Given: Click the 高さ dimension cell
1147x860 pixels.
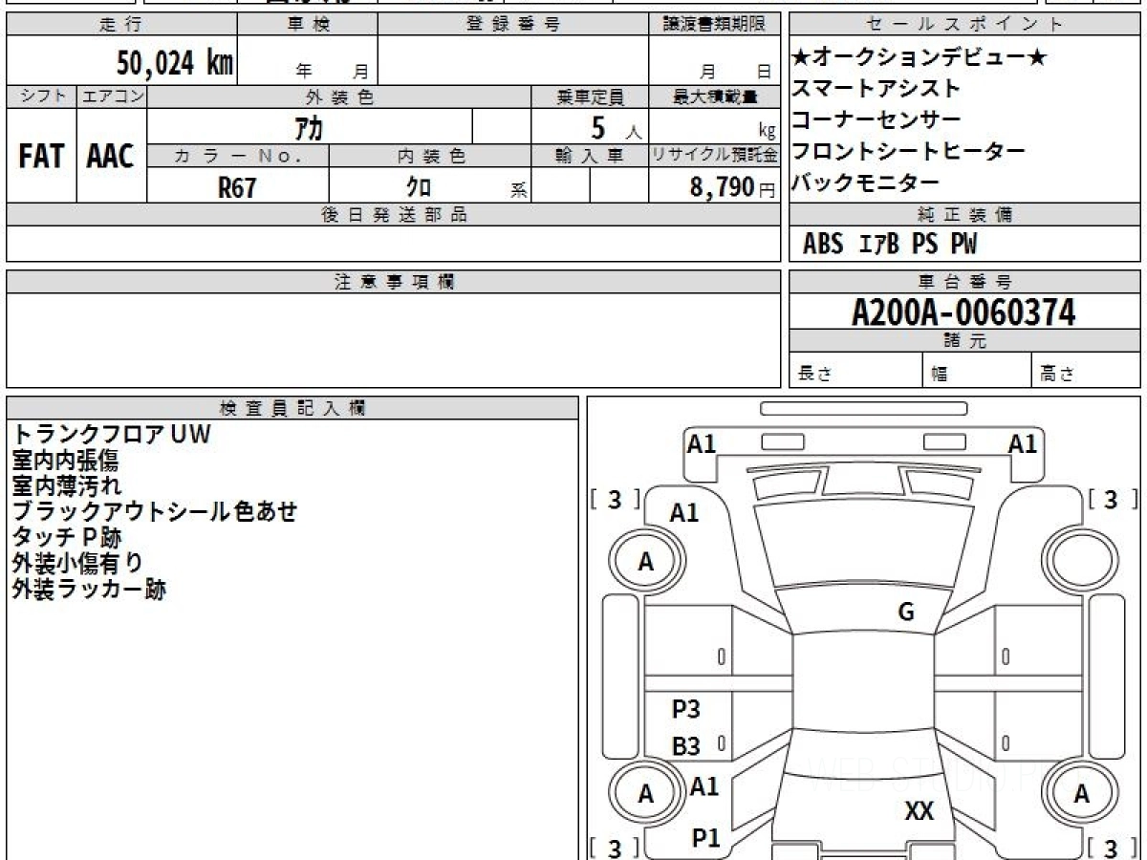Looking at the screenshot, I should (1086, 371).
